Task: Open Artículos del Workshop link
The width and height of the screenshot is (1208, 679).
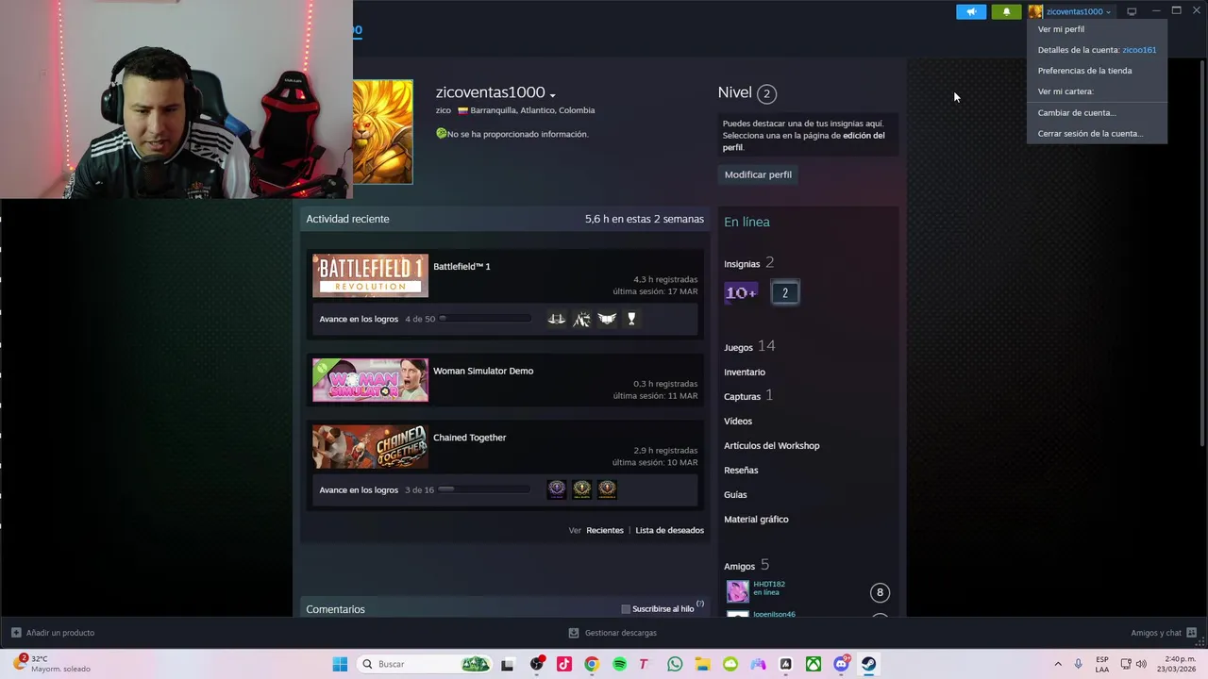Action: 772,445
